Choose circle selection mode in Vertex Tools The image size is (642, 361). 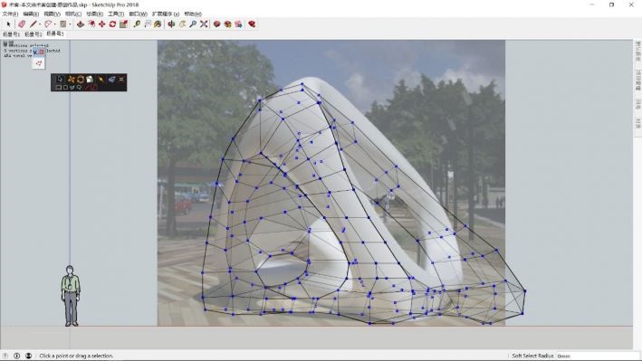(65, 88)
